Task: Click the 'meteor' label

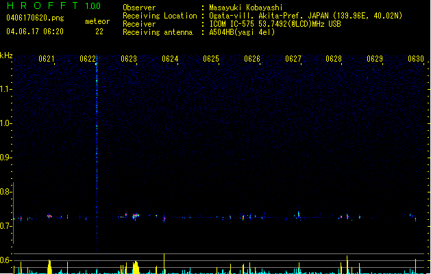Action: (x=97, y=21)
